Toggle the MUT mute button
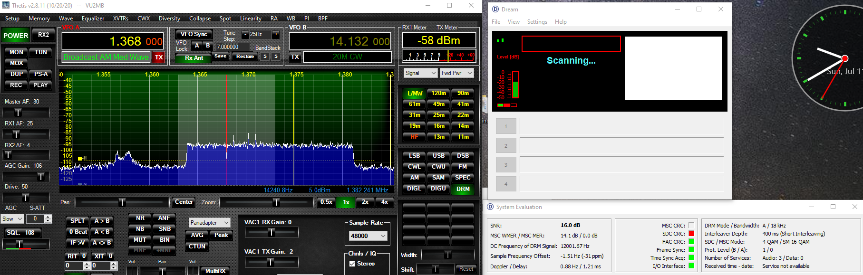863x275 pixels. (140, 240)
